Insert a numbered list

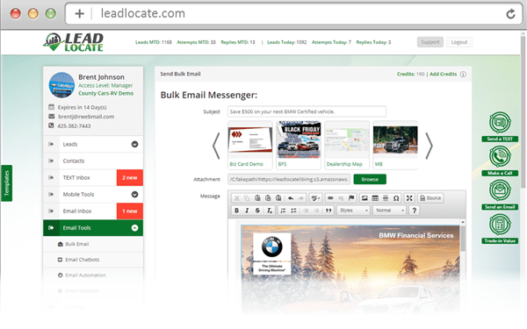click(283, 211)
